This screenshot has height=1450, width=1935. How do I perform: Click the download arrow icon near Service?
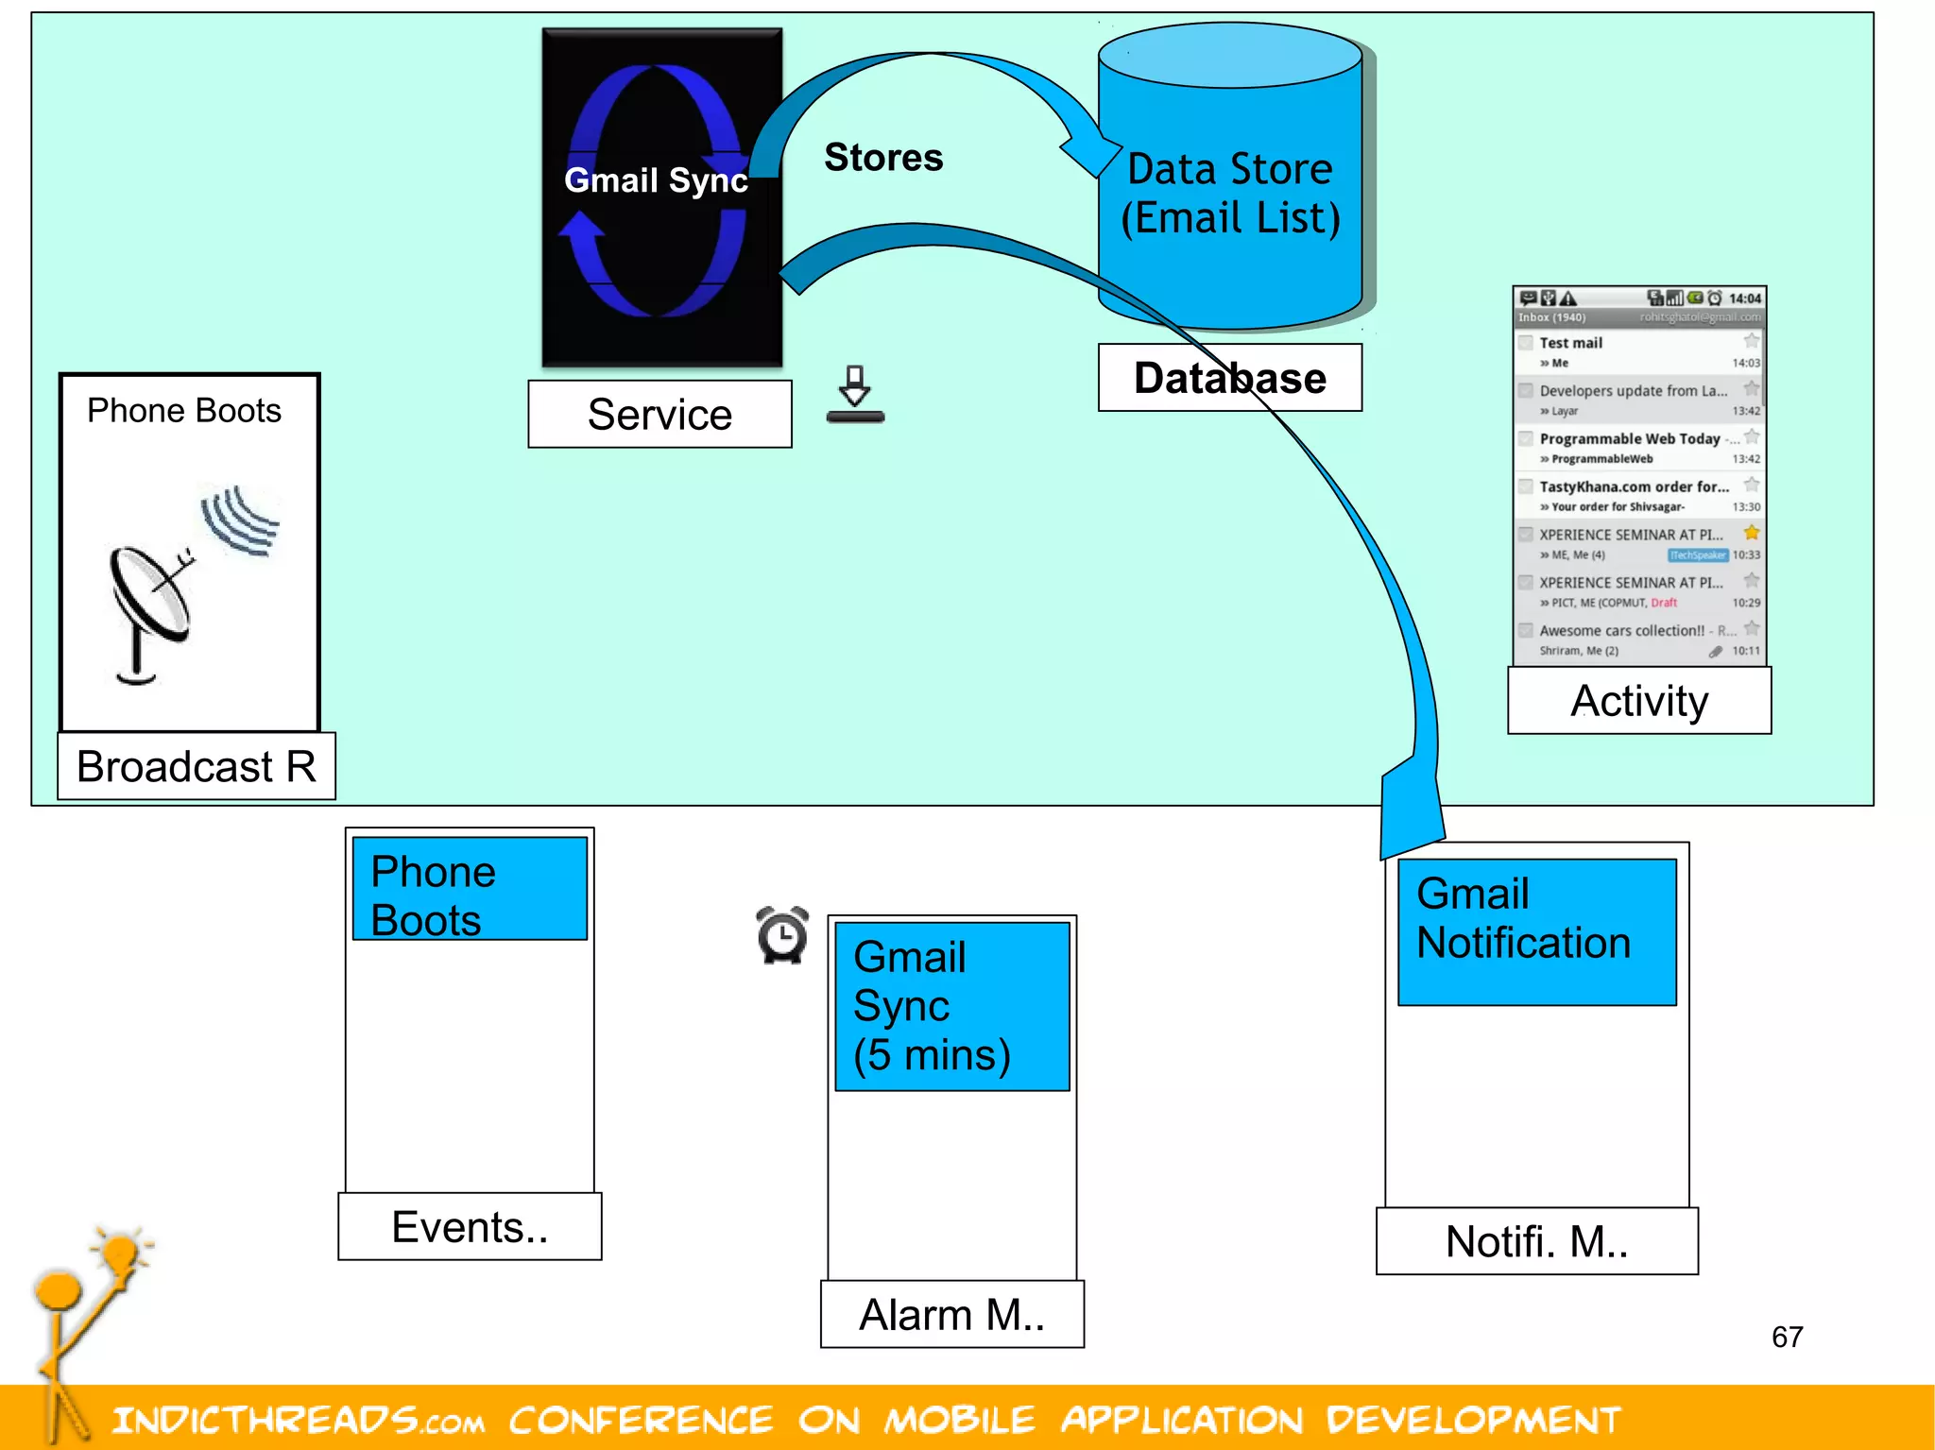tap(855, 395)
